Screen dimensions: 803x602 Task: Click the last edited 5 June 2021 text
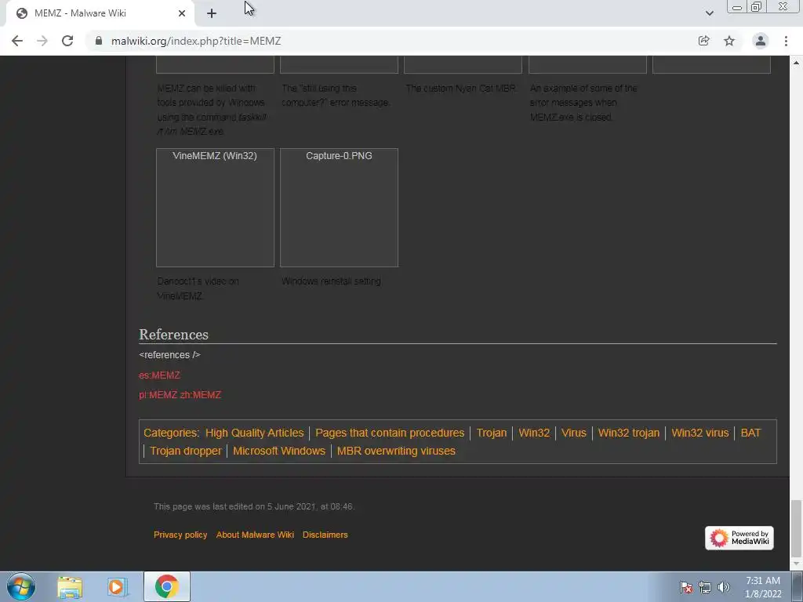point(254,506)
